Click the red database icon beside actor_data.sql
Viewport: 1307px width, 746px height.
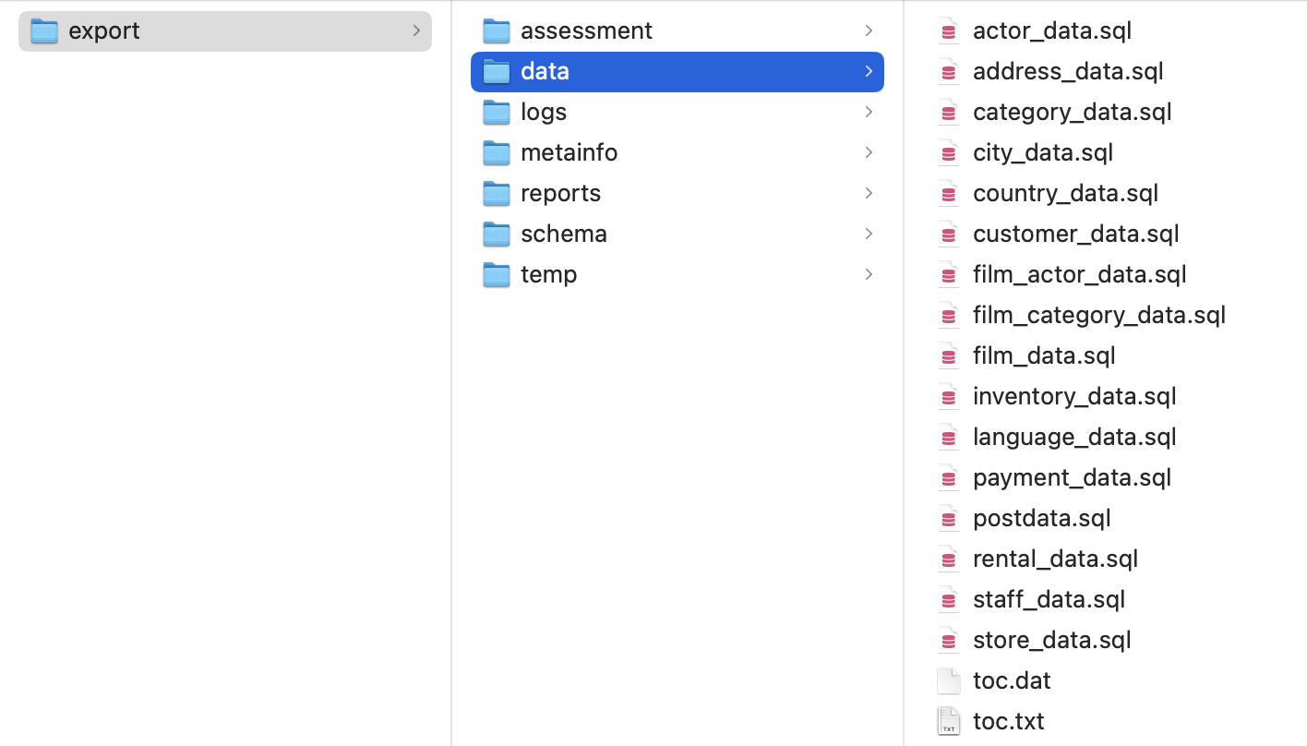pos(949,30)
